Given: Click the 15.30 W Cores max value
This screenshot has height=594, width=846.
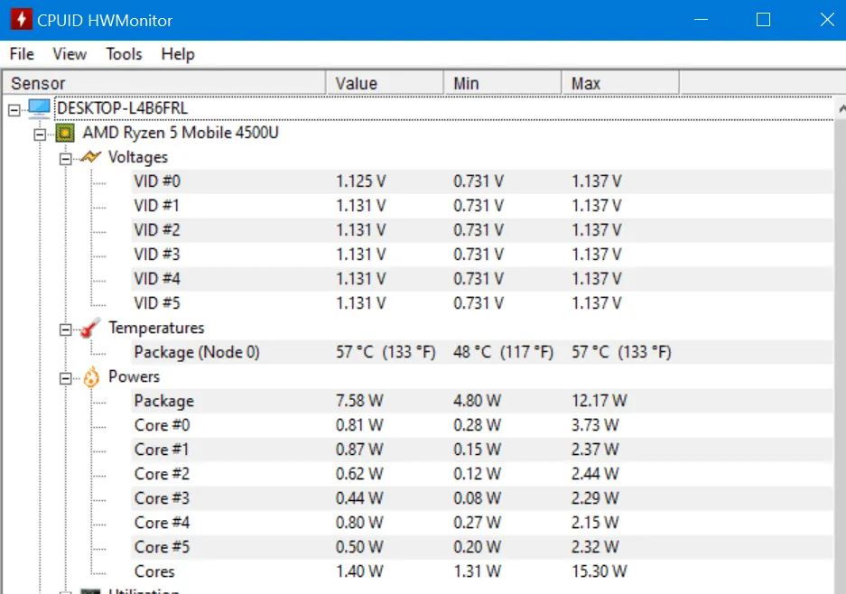Looking at the screenshot, I should tap(599, 571).
